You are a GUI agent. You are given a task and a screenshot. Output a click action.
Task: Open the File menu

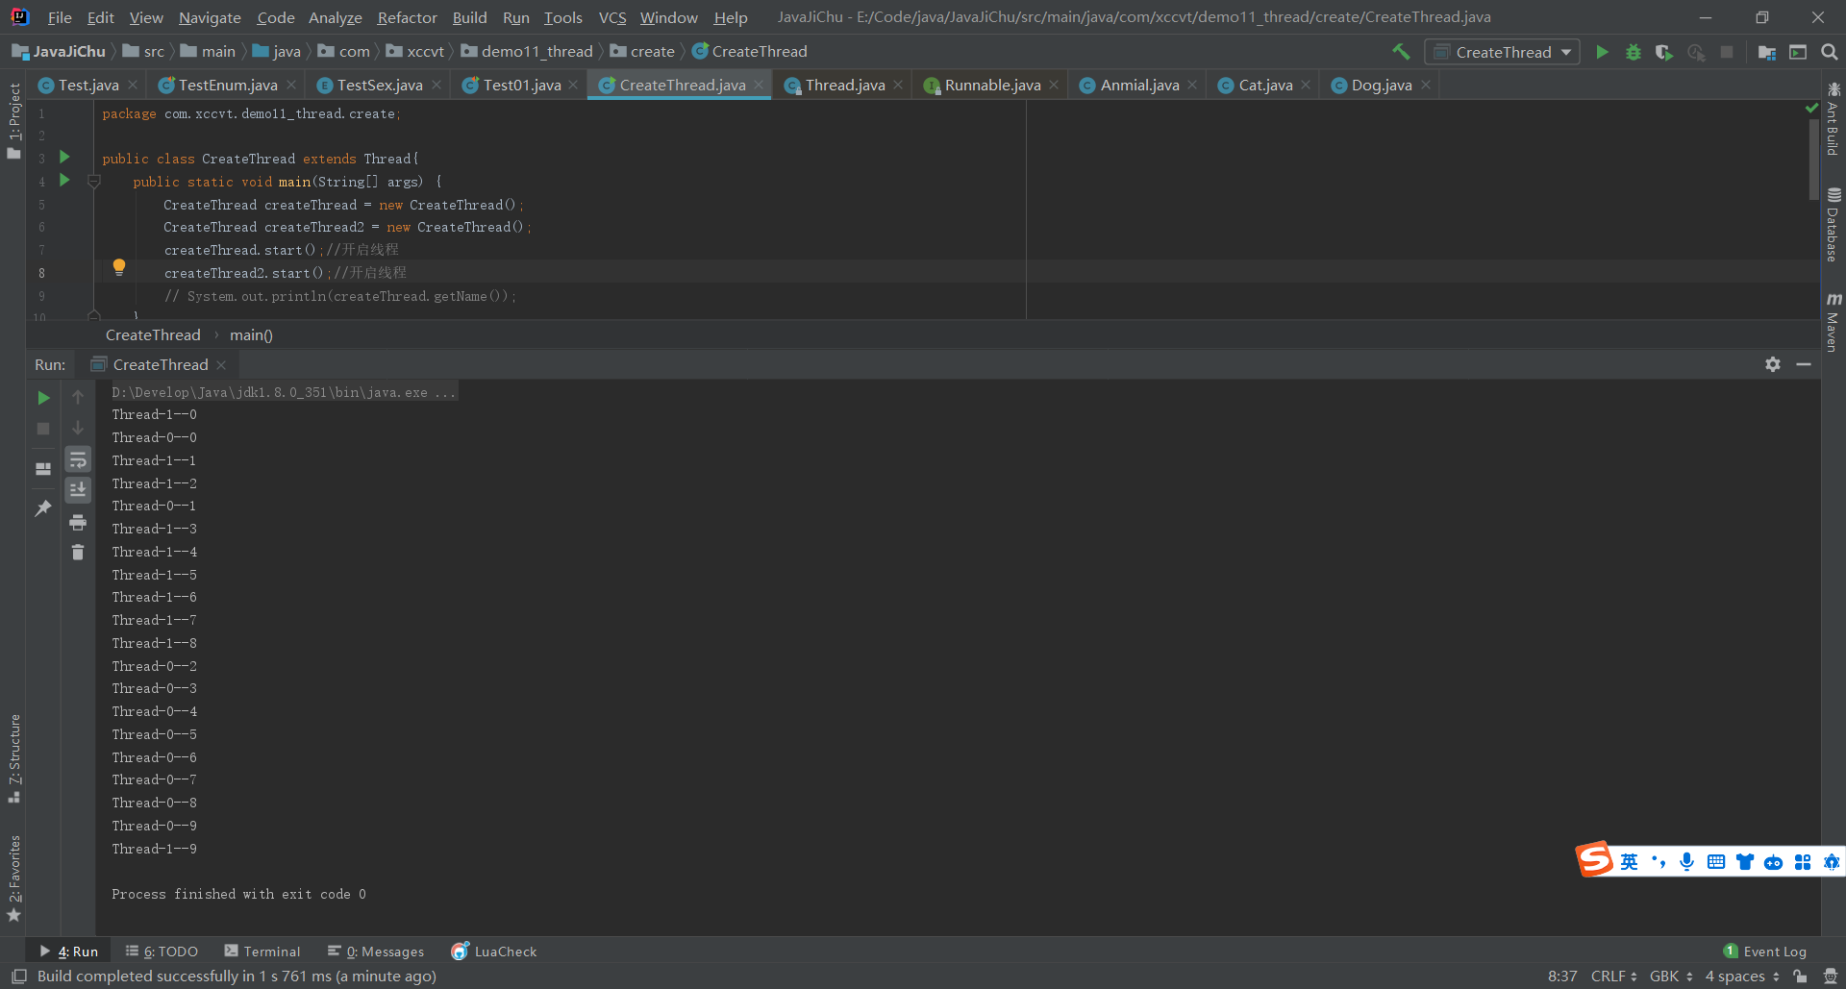(x=60, y=17)
